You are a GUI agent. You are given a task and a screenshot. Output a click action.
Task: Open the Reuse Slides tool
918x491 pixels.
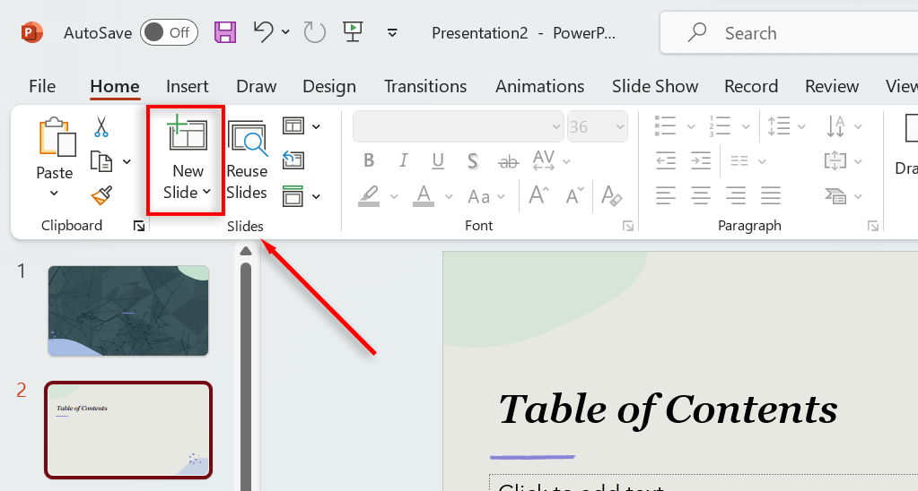tap(247, 161)
